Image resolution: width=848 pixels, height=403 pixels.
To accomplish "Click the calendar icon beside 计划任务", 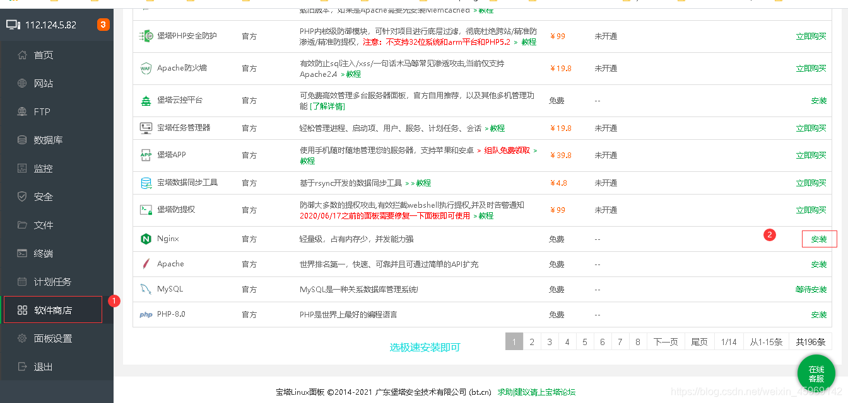I will point(23,281).
